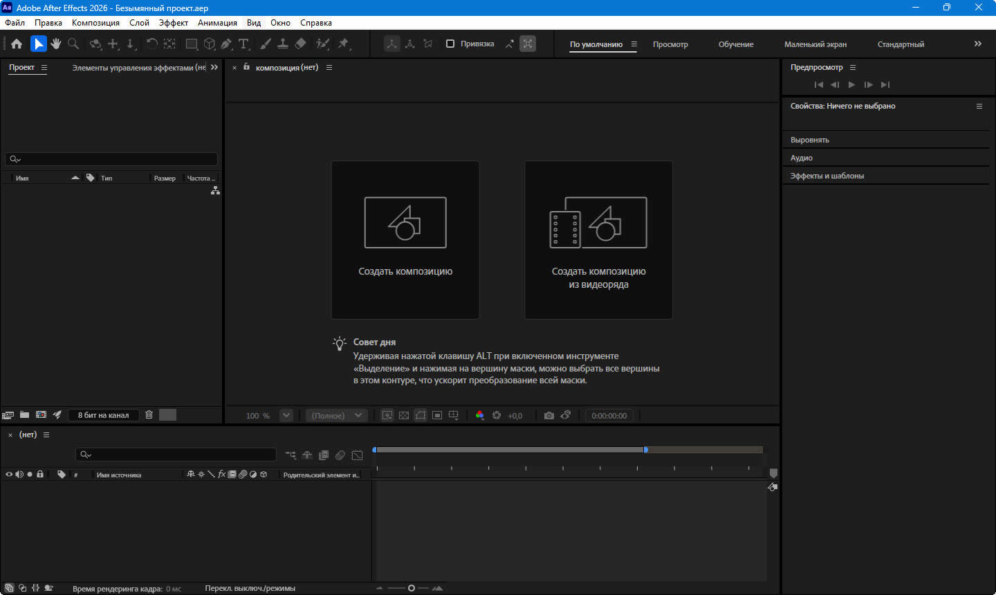Click the Puppet Pin tool
The width and height of the screenshot is (996, 595).
pos(343,44)
